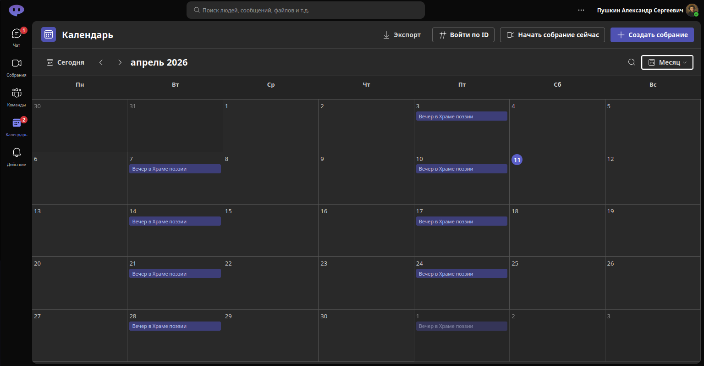Click the app logo at top-left

click(16, 10)
